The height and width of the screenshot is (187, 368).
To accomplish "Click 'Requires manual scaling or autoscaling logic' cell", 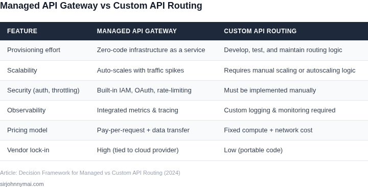I will (x=290, y=71).
